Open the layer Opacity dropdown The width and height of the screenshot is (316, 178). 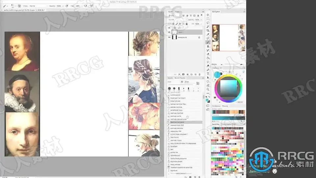click(201, 20)
